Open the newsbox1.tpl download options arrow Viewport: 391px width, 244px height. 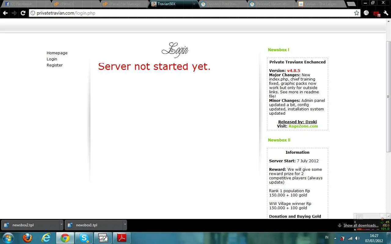125,225
